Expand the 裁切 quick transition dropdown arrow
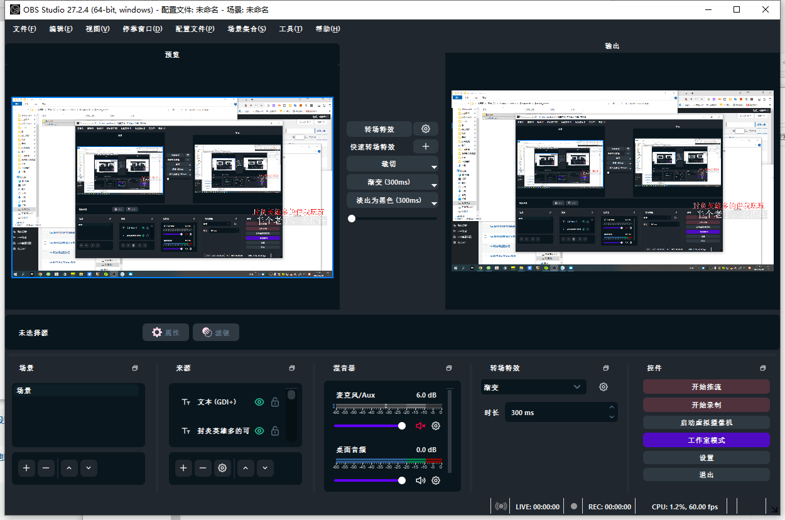Screen dimensions: 785x520 point(433,168)
